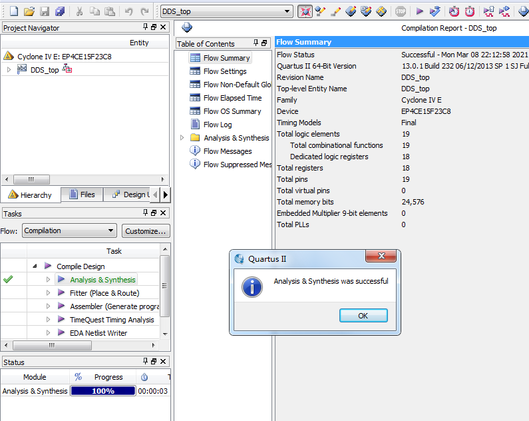The image size is (529, 421).
Task: Float the Table of Contents panel
Action: 264,43
